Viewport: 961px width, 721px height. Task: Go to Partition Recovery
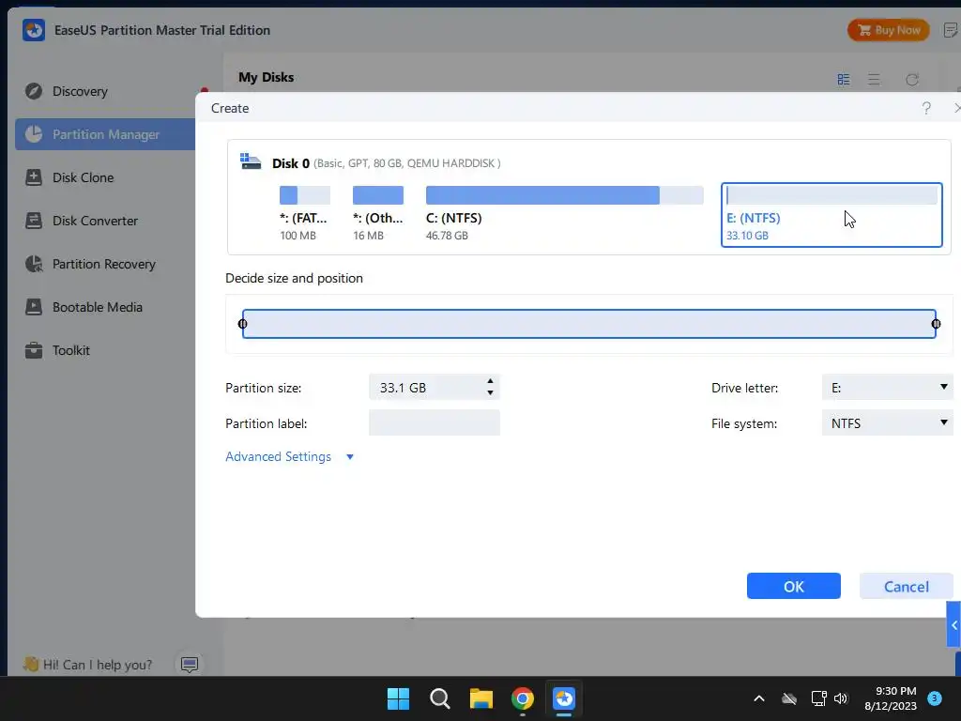(103, 264)
